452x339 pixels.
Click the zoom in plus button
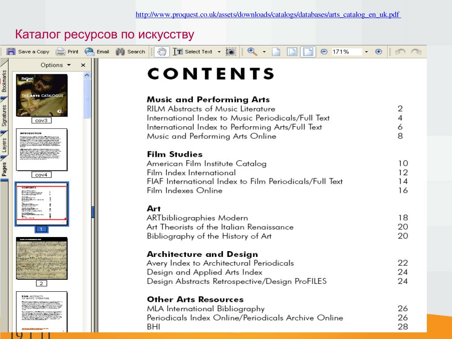[x=378, y=52]
